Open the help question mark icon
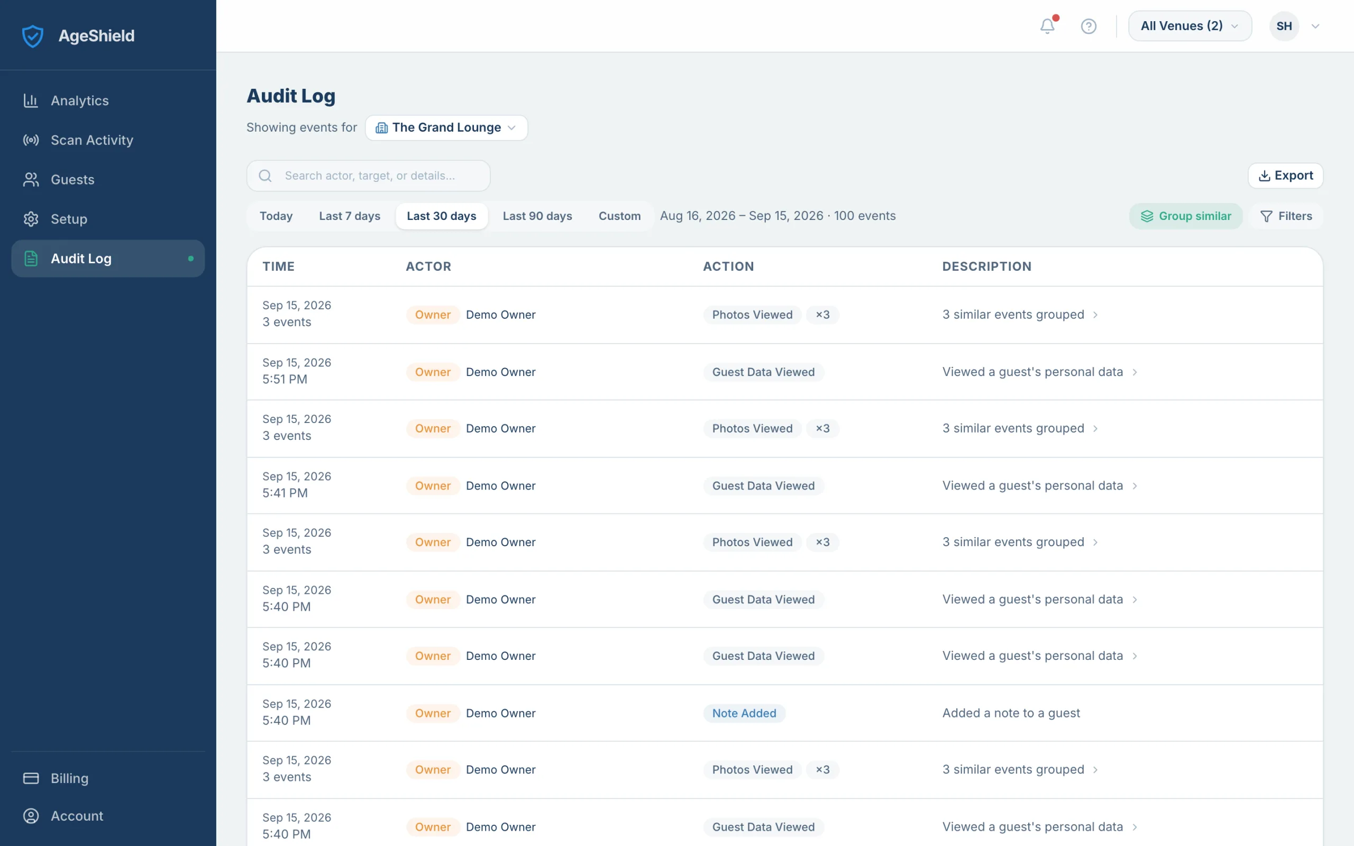This screenshot has height=846, width=1354. 1088,26
